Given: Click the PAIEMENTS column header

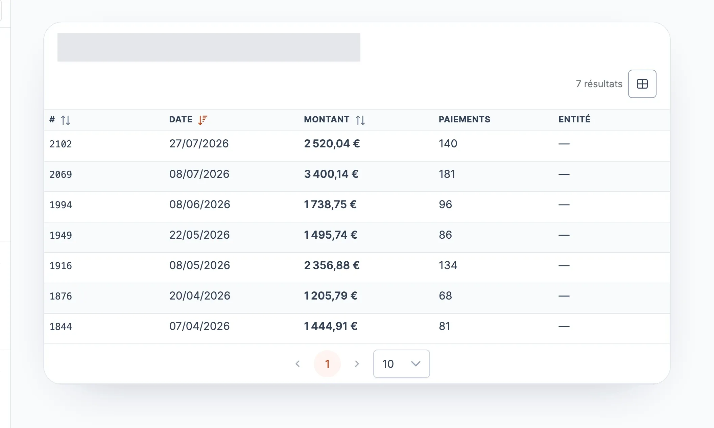Looking at the screenshot, I should click(x=464, y=119).
